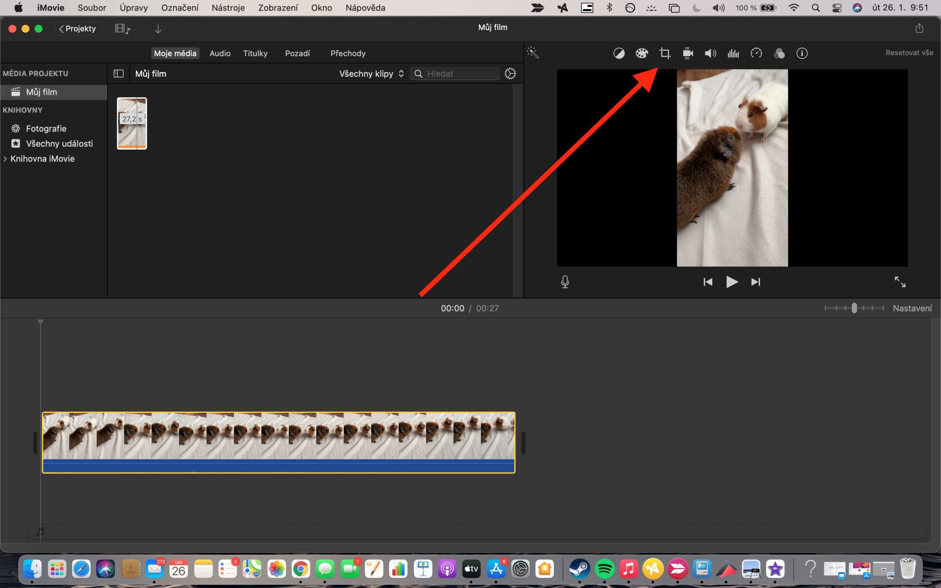Open the media browser settings gear
Screen dimensions: 941x588
(511, 73)
